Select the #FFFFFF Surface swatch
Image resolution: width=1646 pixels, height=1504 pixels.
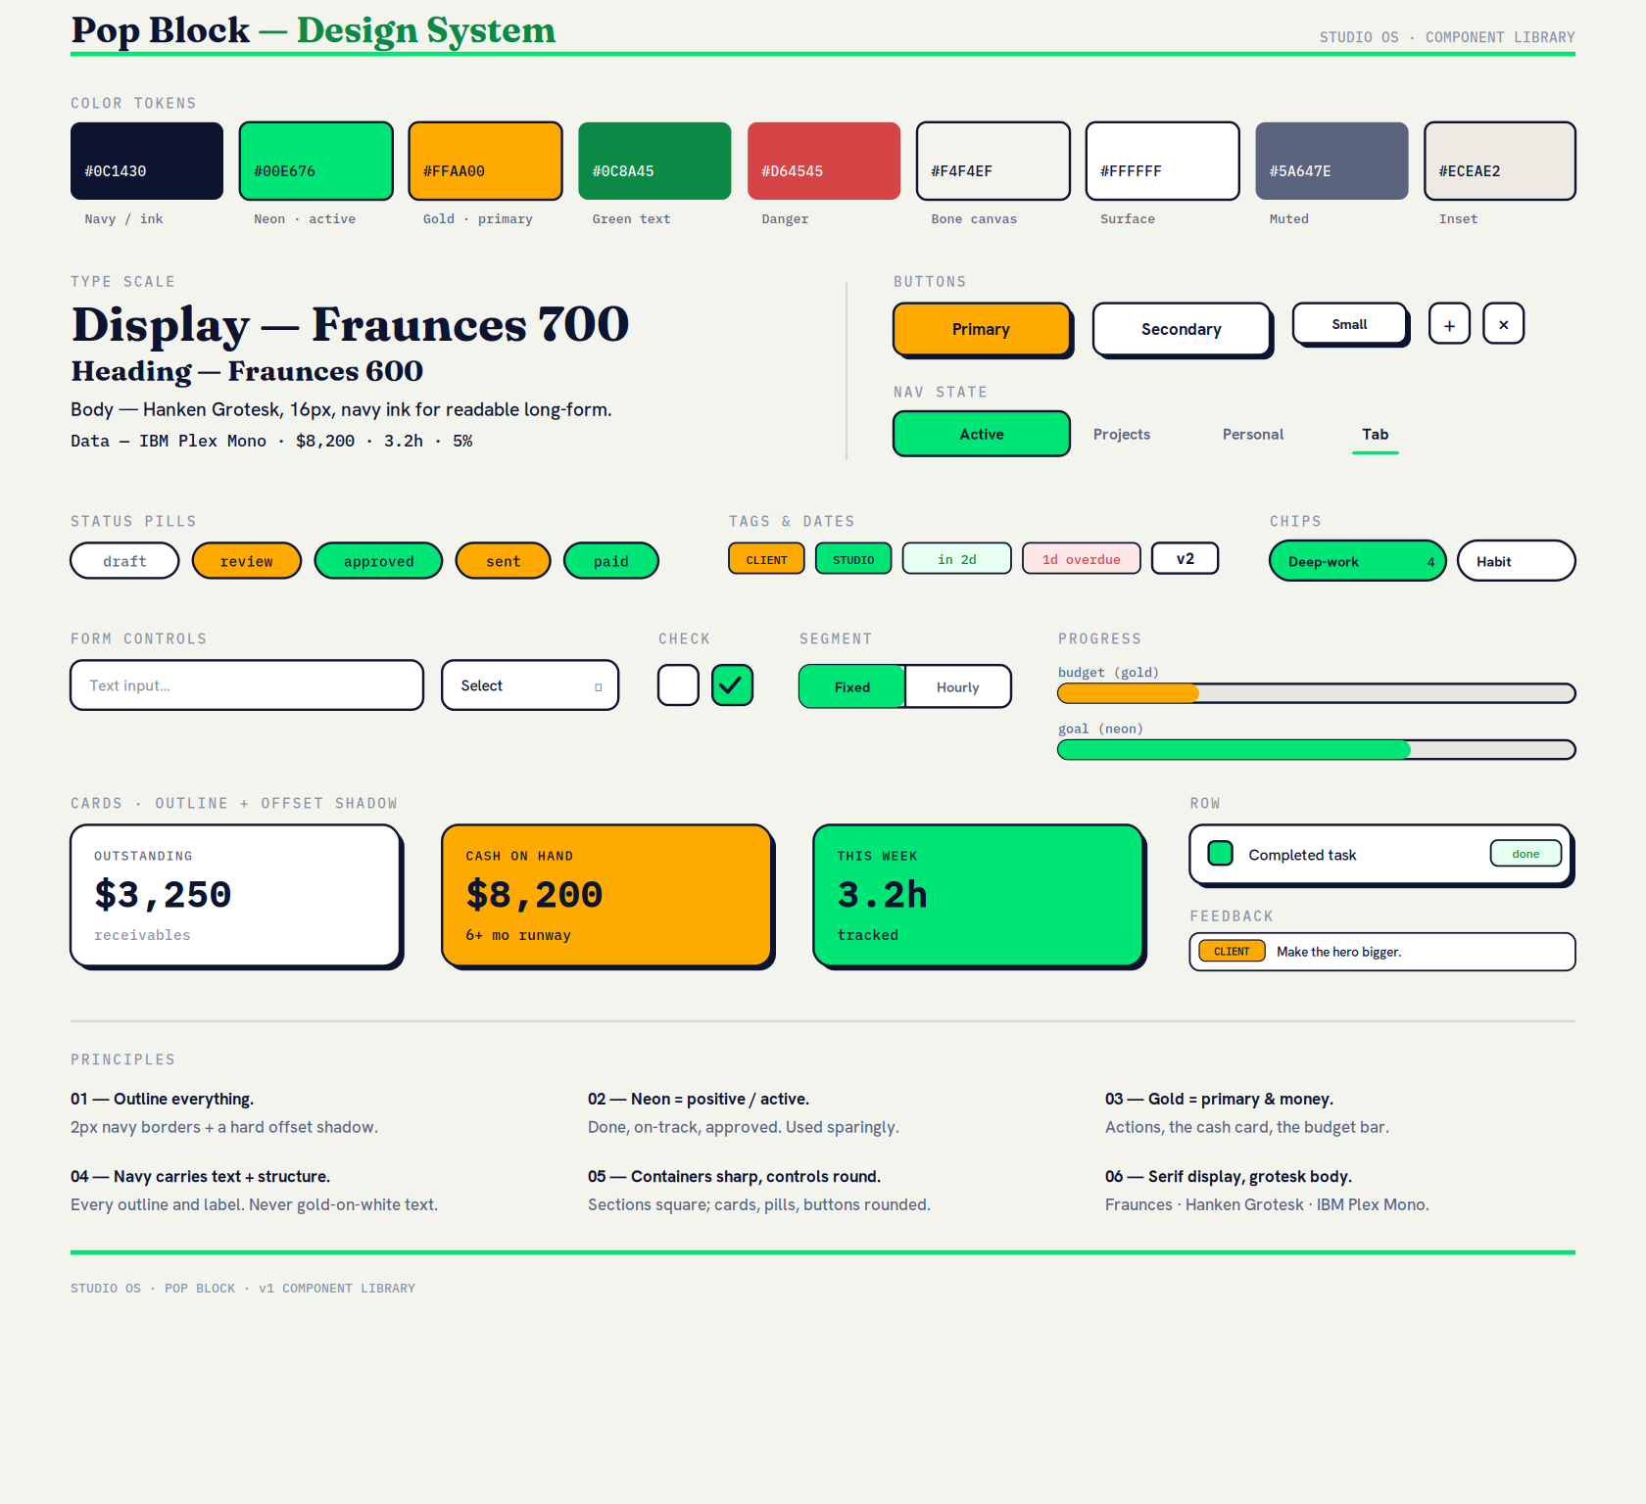tap(1163, 161)
